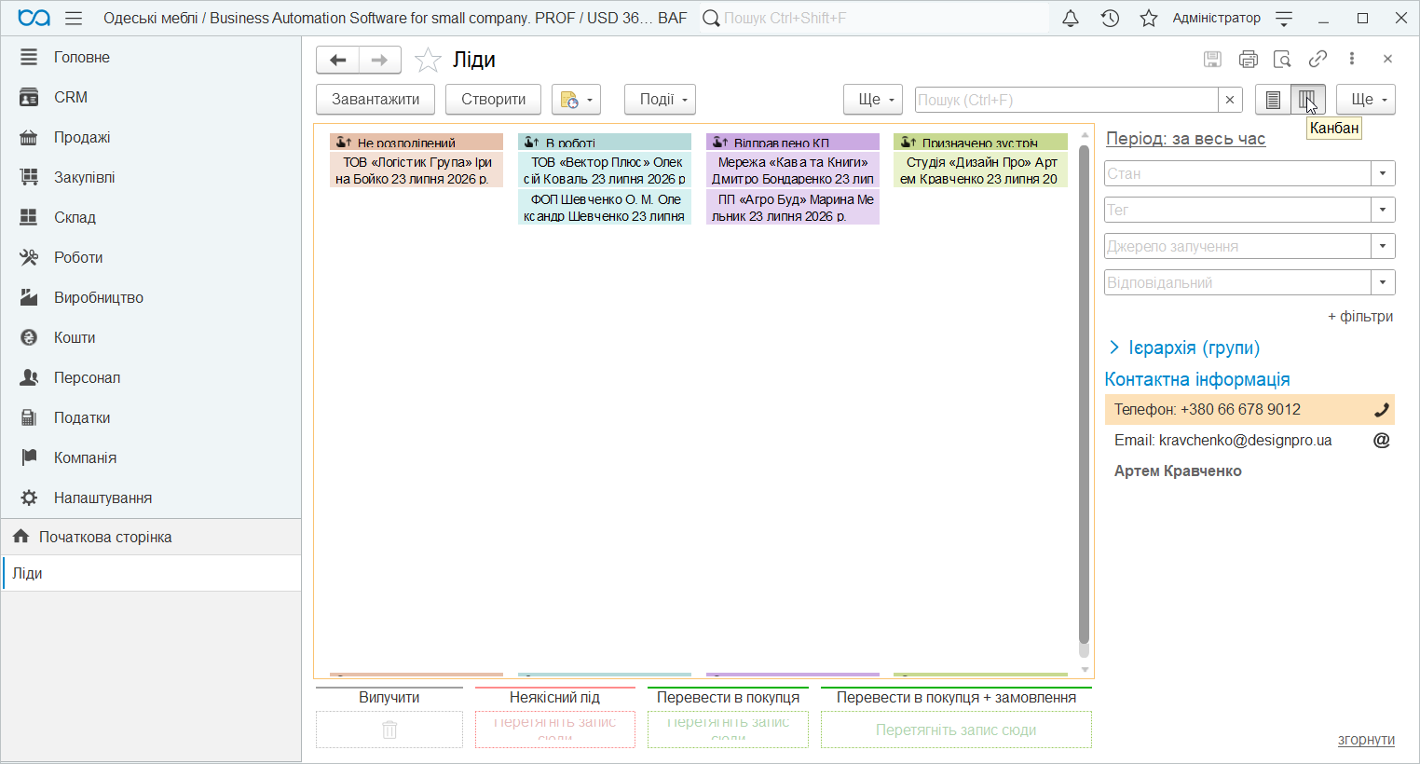
Task: Select the ТОВ «Логістик Група» lead card
Action: click(416, 171)
